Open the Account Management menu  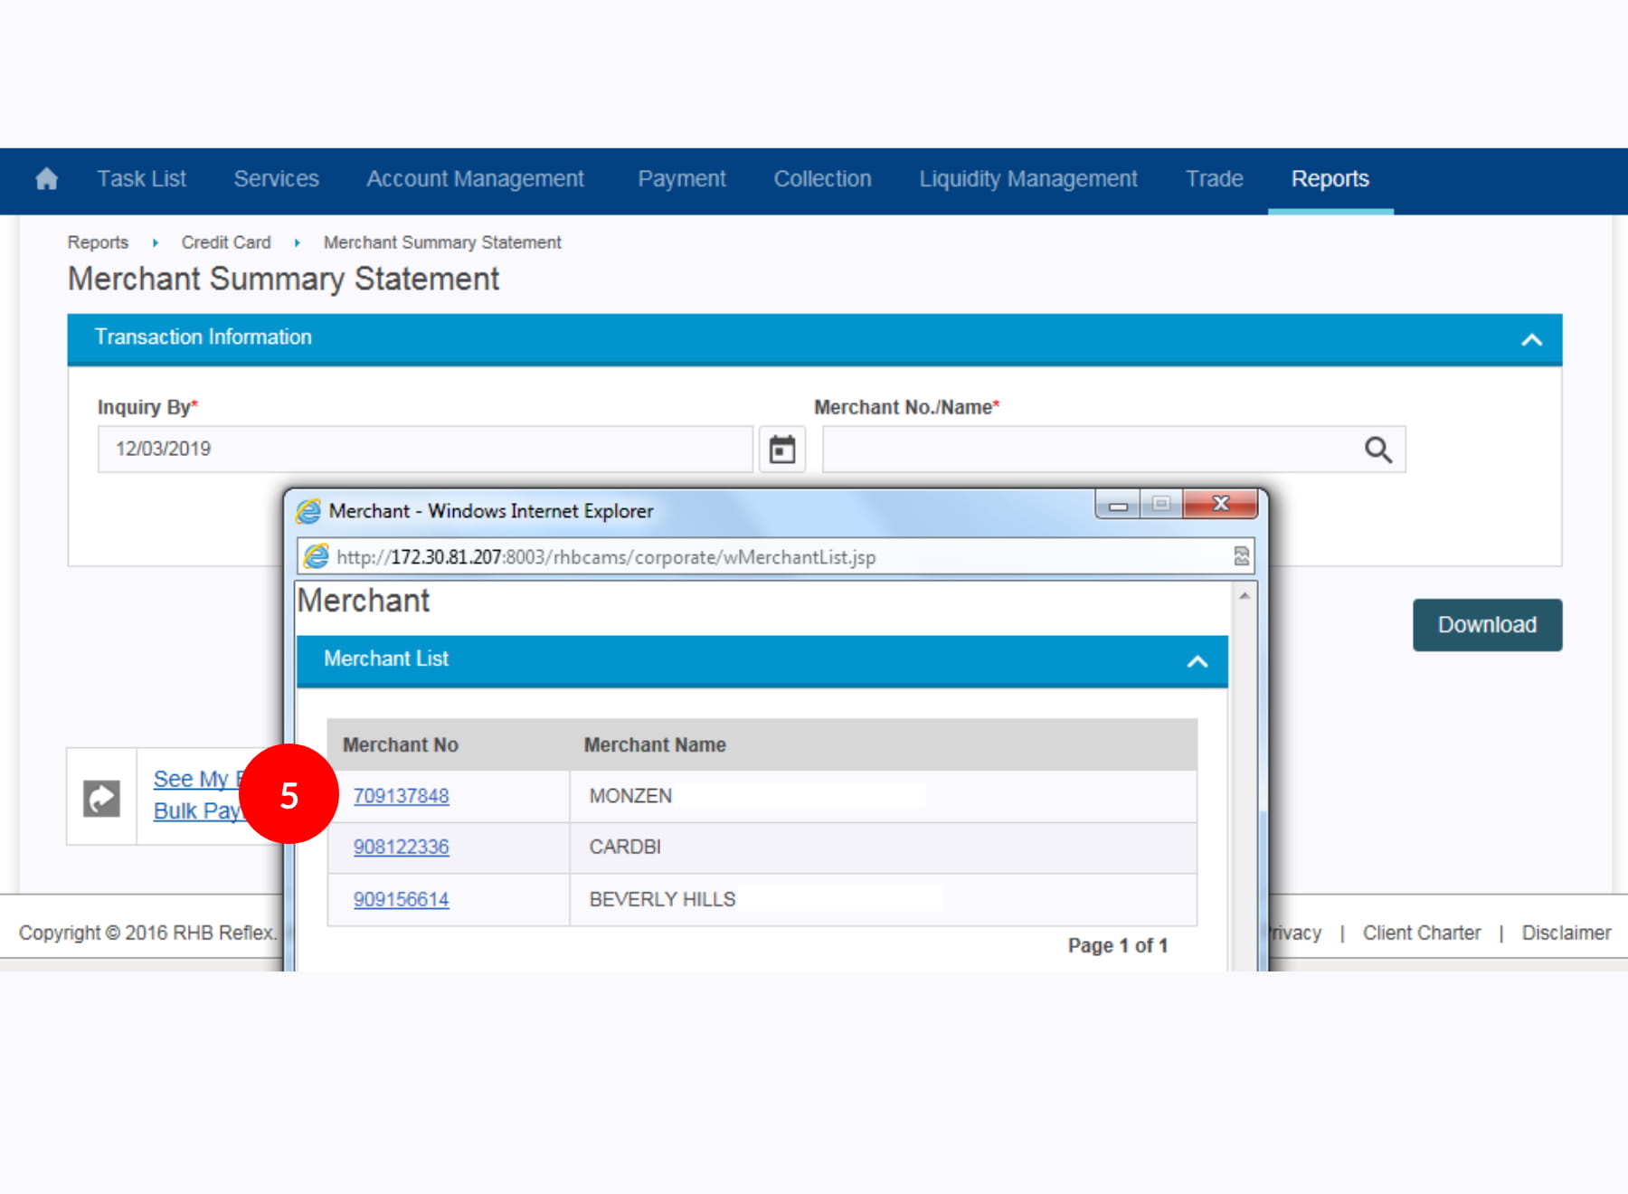pos(475,179)
